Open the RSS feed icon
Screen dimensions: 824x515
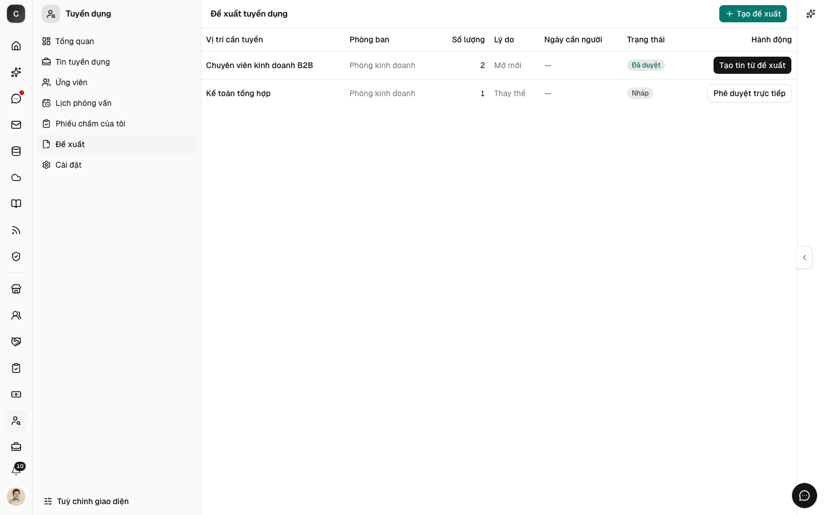[16, 230]
